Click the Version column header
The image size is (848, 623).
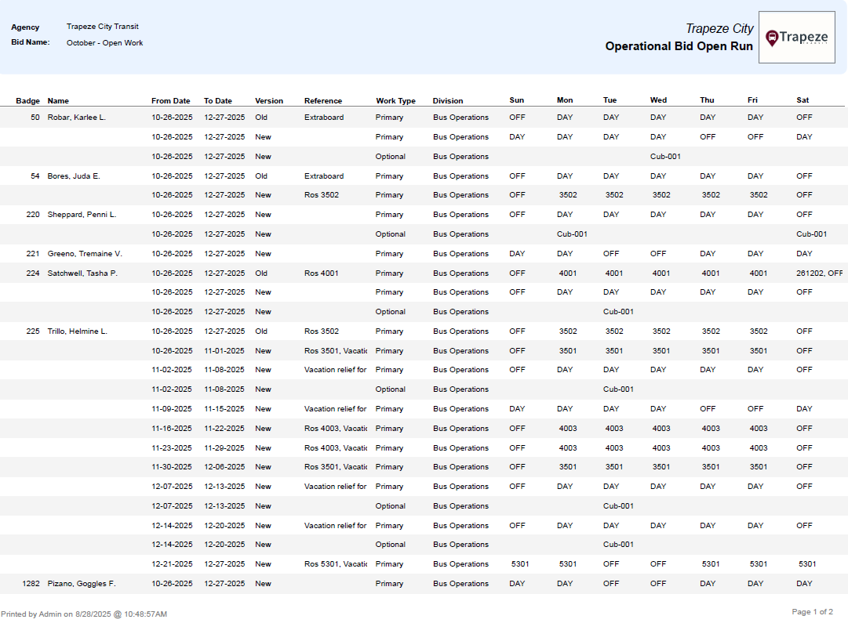269,100
